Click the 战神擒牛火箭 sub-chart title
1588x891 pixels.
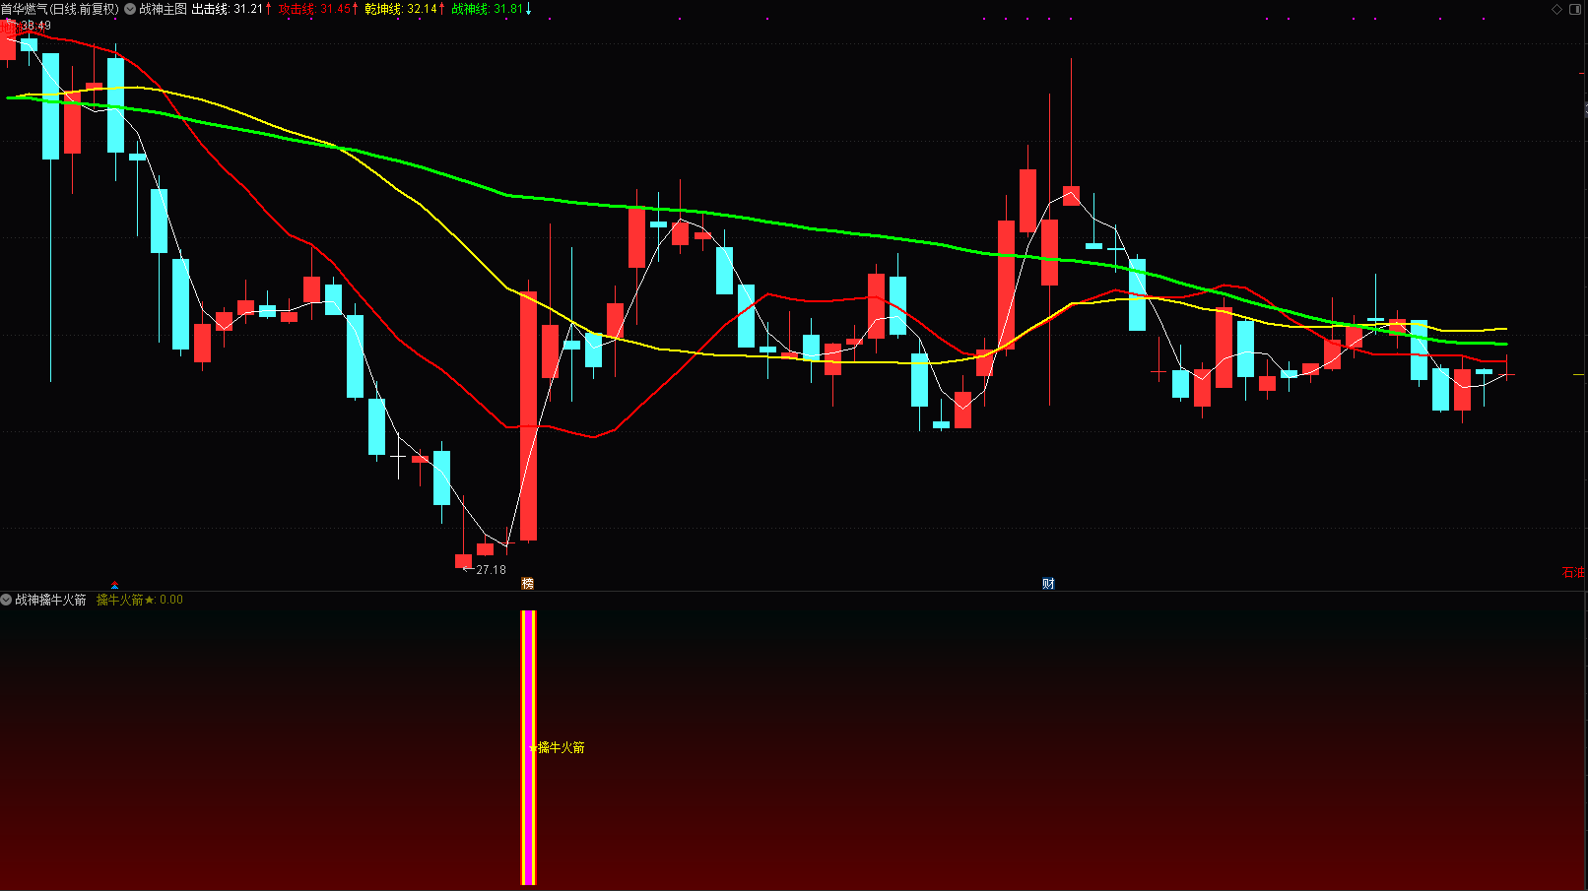pos(50,600)
